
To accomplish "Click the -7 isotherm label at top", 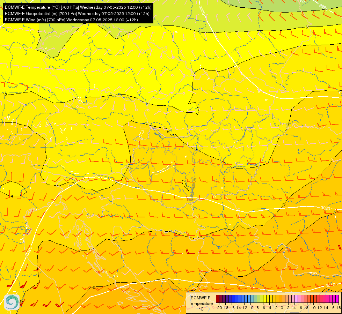I will [230, 5].
